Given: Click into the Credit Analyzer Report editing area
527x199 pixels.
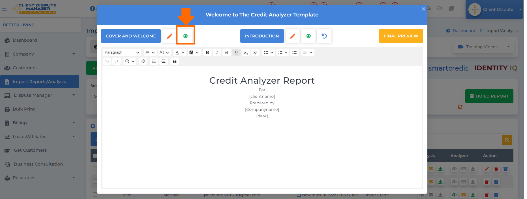Looking at the screenshot, I should tap(262, 127).
